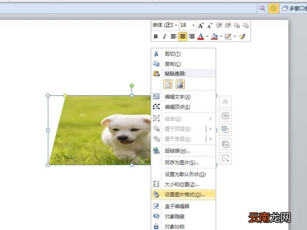
Task: Click the size and position icon beside 大小和位置
Action: pos(156,184)
